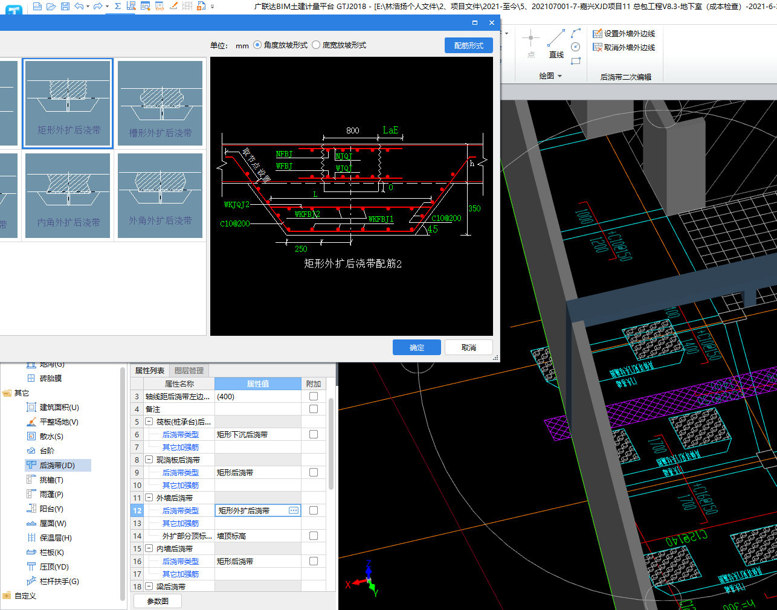Select 平整场地(V) in component tree

click(x=53, y=422)
